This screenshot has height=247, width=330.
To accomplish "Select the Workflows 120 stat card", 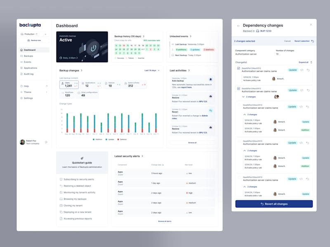I will click(67, 94).
